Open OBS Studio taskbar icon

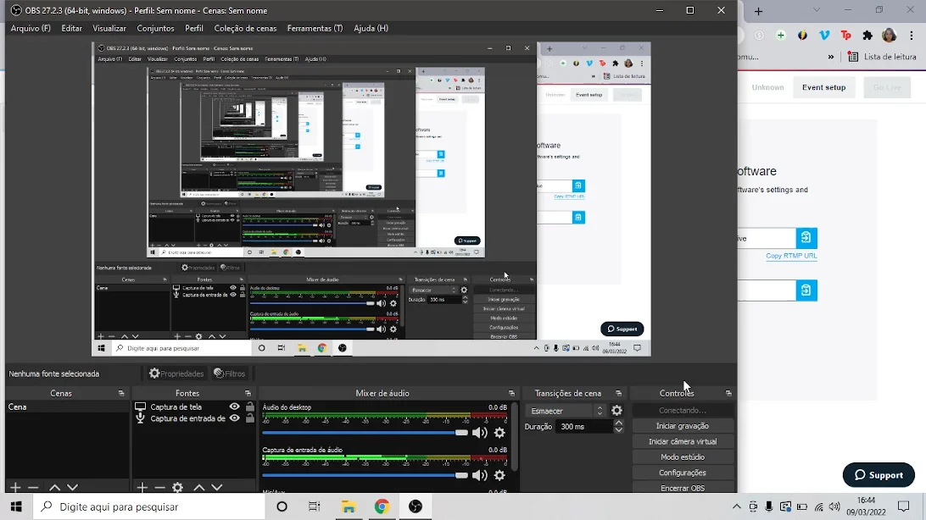[416, 506]
